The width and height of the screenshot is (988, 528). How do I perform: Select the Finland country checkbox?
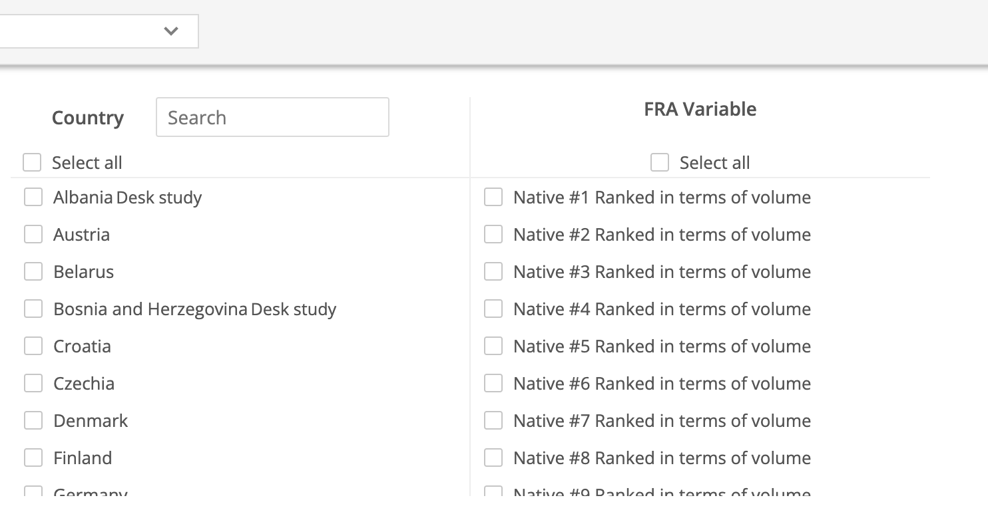point(33,458)
